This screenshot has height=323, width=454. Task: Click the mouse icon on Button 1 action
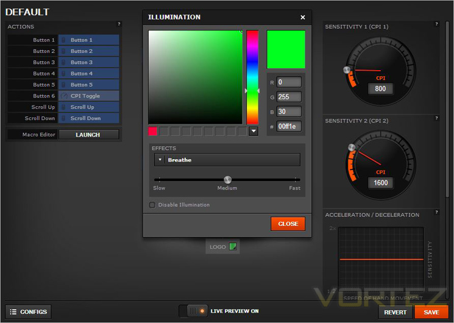click(x=63, y=40)
